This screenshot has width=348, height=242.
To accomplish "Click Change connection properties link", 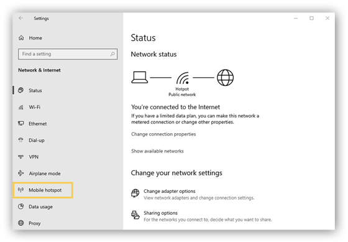I will pyautogui.click(x=163, y=134).
